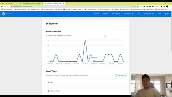Click the blue circular extension icon
This screenshot has height=97, width=172.
[144, 6]
